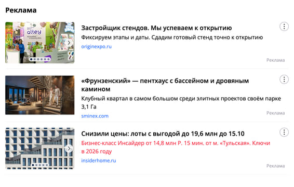Show next image in Insider building carousel

[x=69, y=149]
